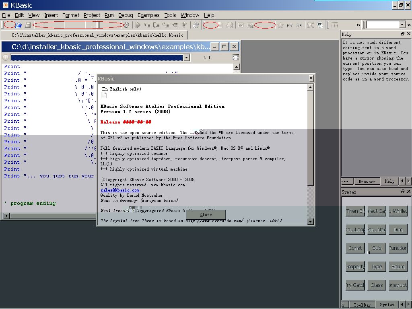Toggle the fullscreen icon beside L 1
412x309 pixels.
tap(236, 58)
